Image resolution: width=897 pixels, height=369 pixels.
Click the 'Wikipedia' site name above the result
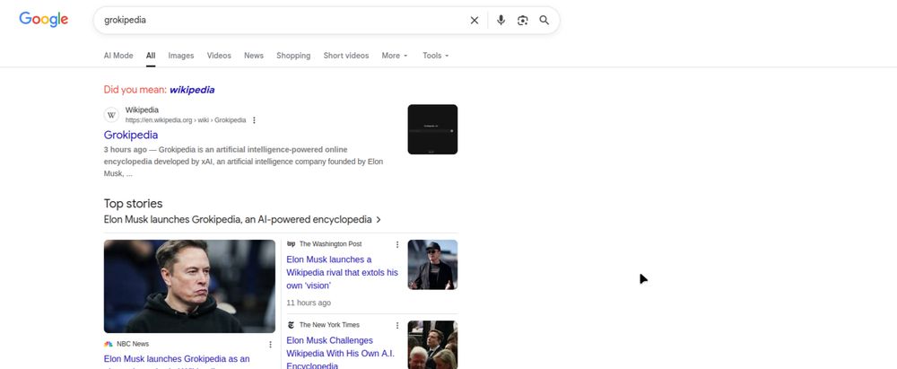142,110
